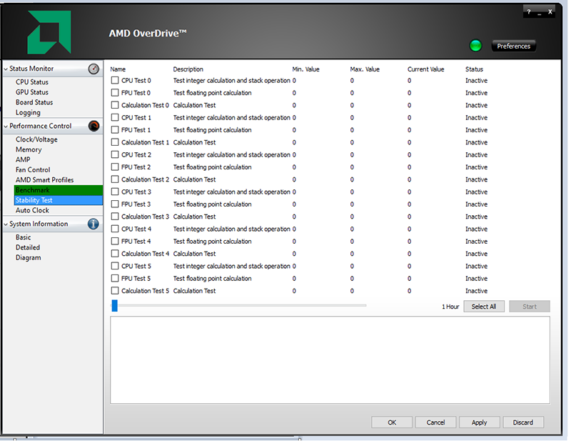The width and height of the screenshot is (571, 441).
Task: Collapse the Performance Control section
Action: [x=6, y=127]
